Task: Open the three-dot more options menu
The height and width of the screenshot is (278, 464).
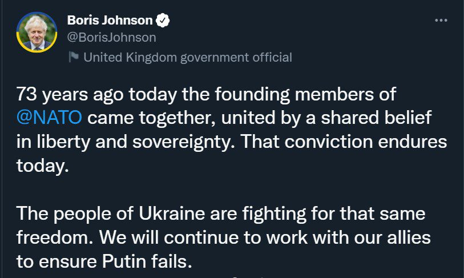Action: 441,20
